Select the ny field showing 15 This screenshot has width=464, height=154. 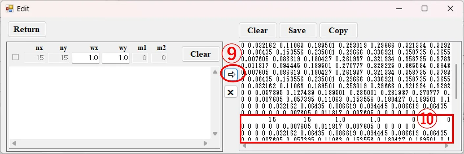(59, 58)
